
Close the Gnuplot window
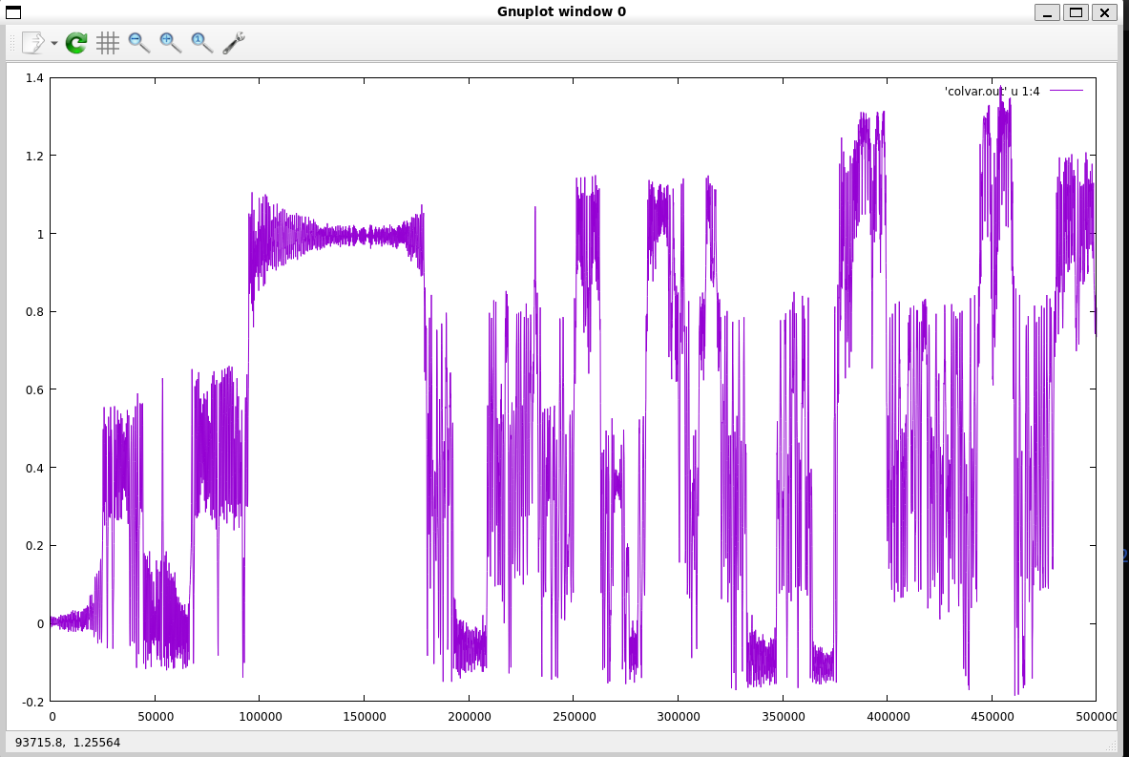pyautogui.click(x=1104, y=11)
